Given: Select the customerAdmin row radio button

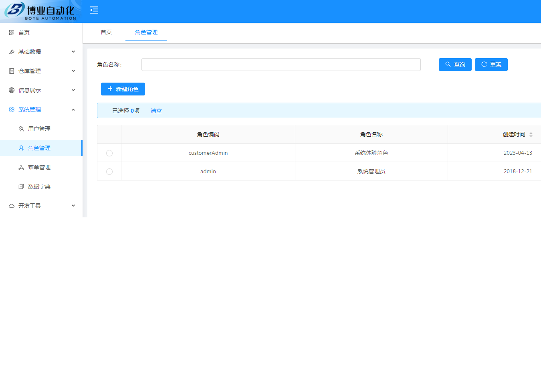Looking at the screenshot, I should (x=109, y=153).
